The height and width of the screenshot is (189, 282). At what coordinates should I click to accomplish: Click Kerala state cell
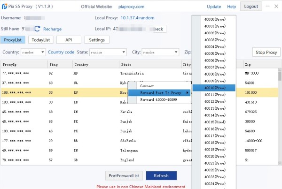[126, 112]
